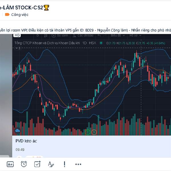Click the Công việc label tag
171x171 pixels.
[17, 15]
